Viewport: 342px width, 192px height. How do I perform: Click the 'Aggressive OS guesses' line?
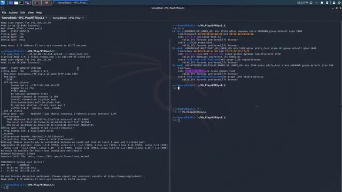(84, 145)
